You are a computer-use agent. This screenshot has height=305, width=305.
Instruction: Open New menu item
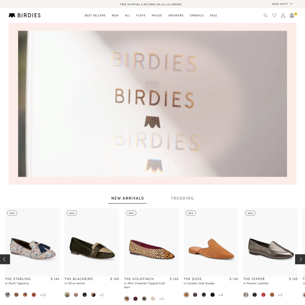(115, 15)
